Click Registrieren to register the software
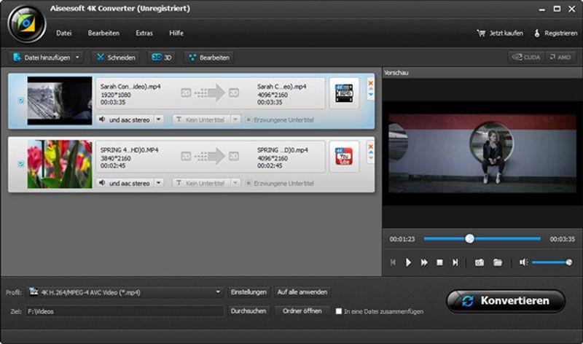 [556, 33]
